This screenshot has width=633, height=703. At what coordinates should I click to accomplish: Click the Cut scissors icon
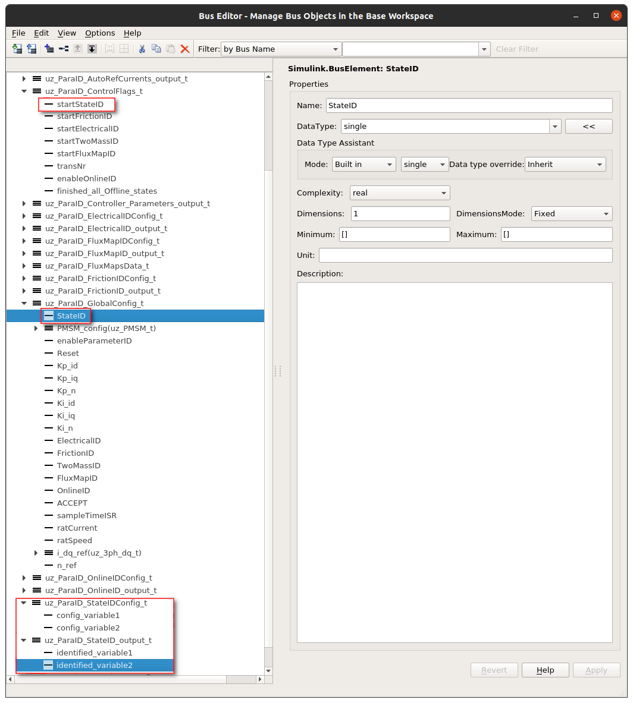(142, 49)
